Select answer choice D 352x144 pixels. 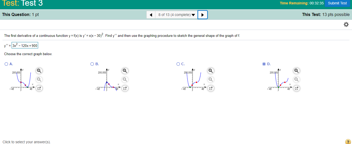click(264, 64)
